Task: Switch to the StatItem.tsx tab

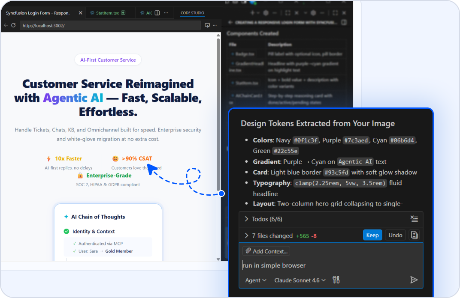Action: [x=107, y=13]
